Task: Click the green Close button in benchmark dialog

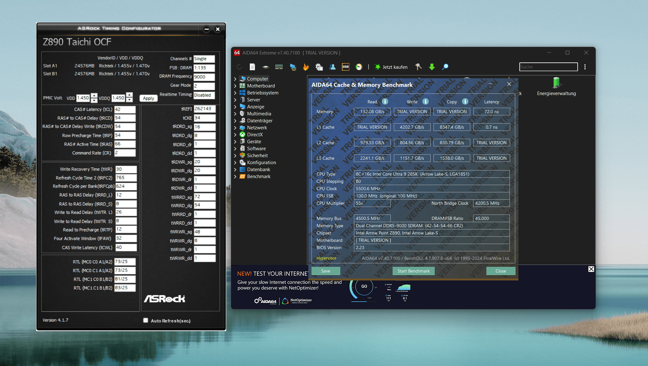Action: click(501, 271)
